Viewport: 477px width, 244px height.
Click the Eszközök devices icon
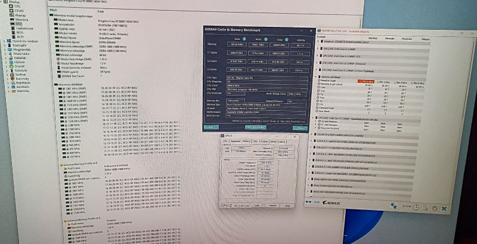[12, 70]
